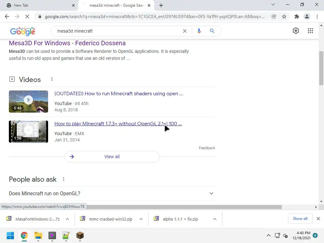Viewport: 324px width, 243px height.
Task: Click the horizontal scrollbar thumb
Action: 184,207
